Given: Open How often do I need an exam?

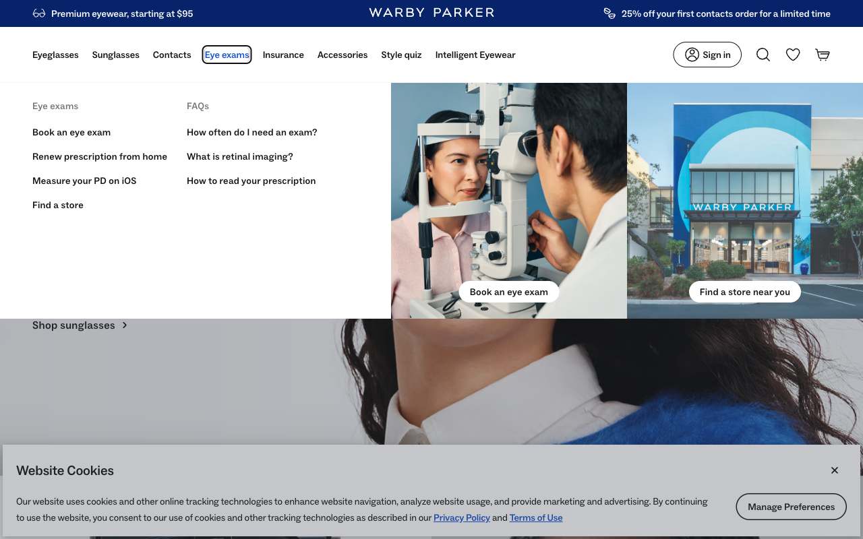Looking at the screenshot, I should coord(252,132).
